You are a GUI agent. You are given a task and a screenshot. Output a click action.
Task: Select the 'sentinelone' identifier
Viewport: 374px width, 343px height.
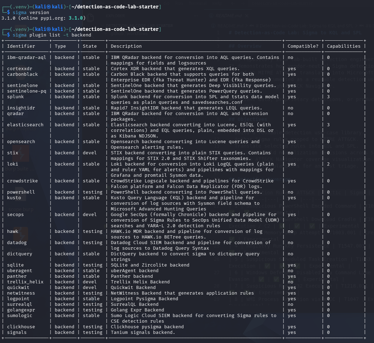pyautogui.click(x=22, y=86)
